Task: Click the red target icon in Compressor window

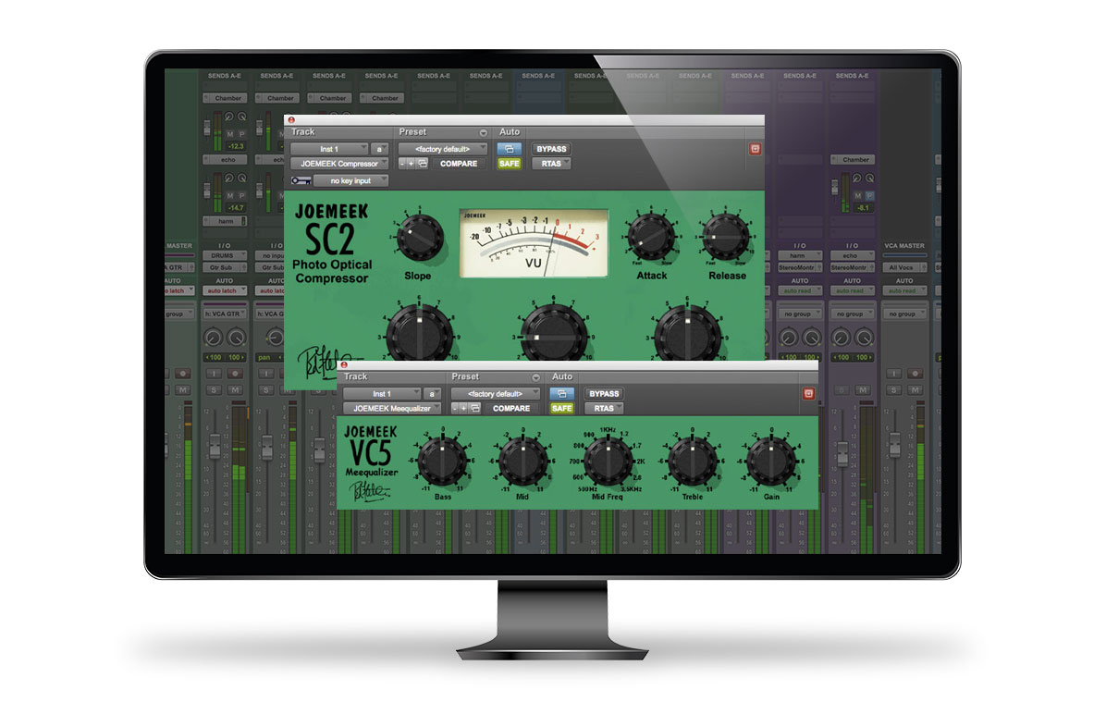Action: coord(755,149)
